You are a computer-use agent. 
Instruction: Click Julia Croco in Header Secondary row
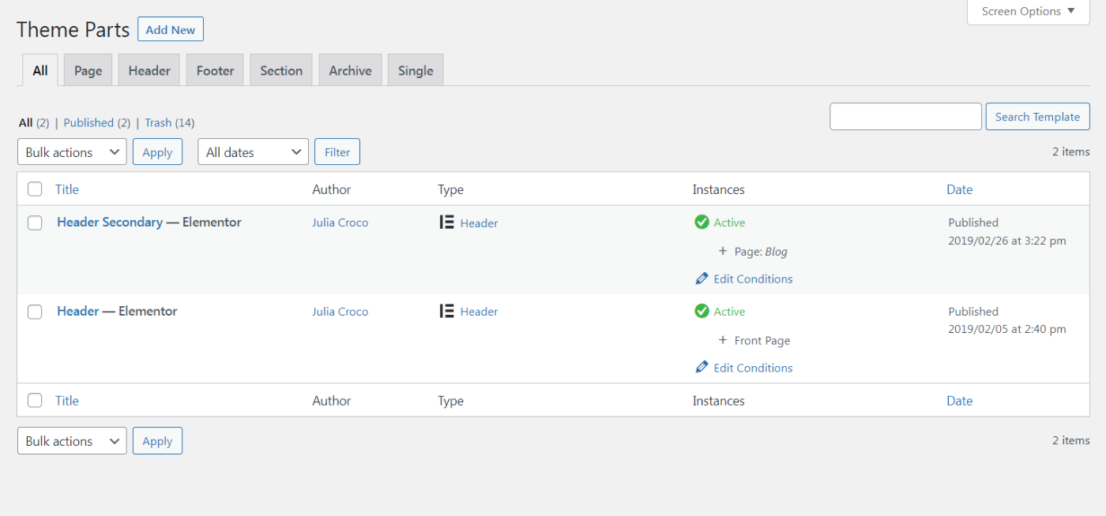click(340, 222)
